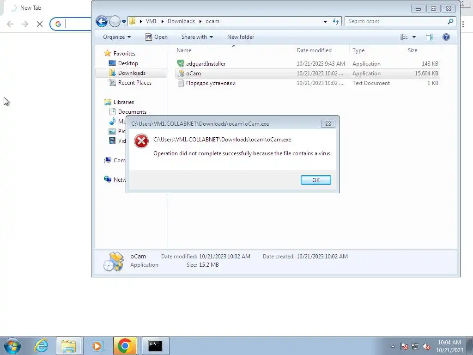This screenshot has height=355, width=473.
Task: Sort by the Size column header
Action: (423, 50)
